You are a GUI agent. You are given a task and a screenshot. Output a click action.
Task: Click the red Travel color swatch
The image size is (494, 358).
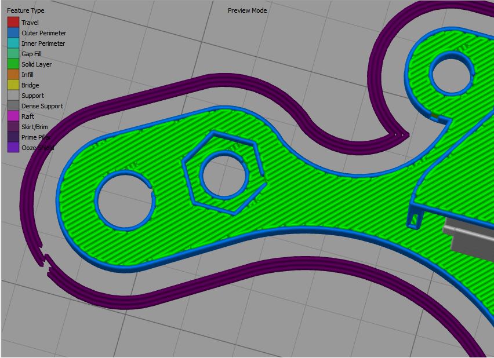(x=13, y=23)
